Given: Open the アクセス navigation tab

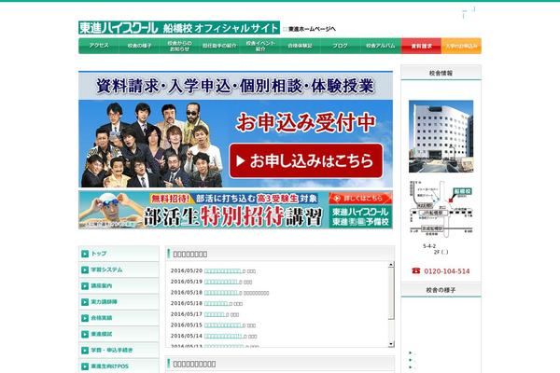Looking at the screenshot, I should [x=99, y=46].
